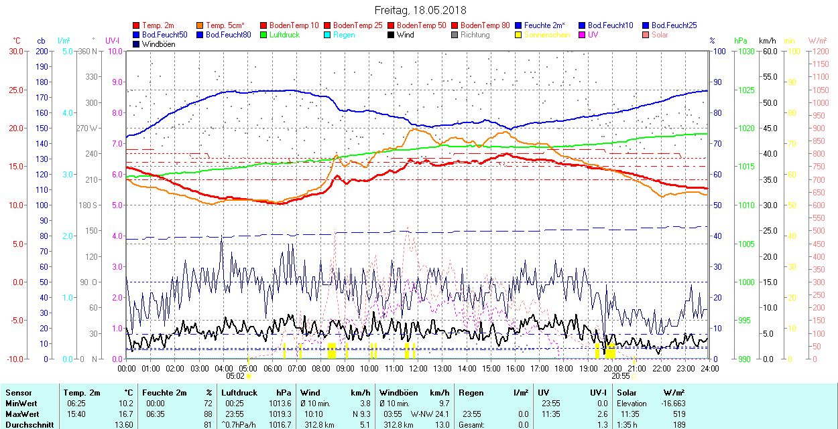Viewport: 838px width, 429px height.
Task: Click the green Luftdruck legend square
Action: point(263,35)
